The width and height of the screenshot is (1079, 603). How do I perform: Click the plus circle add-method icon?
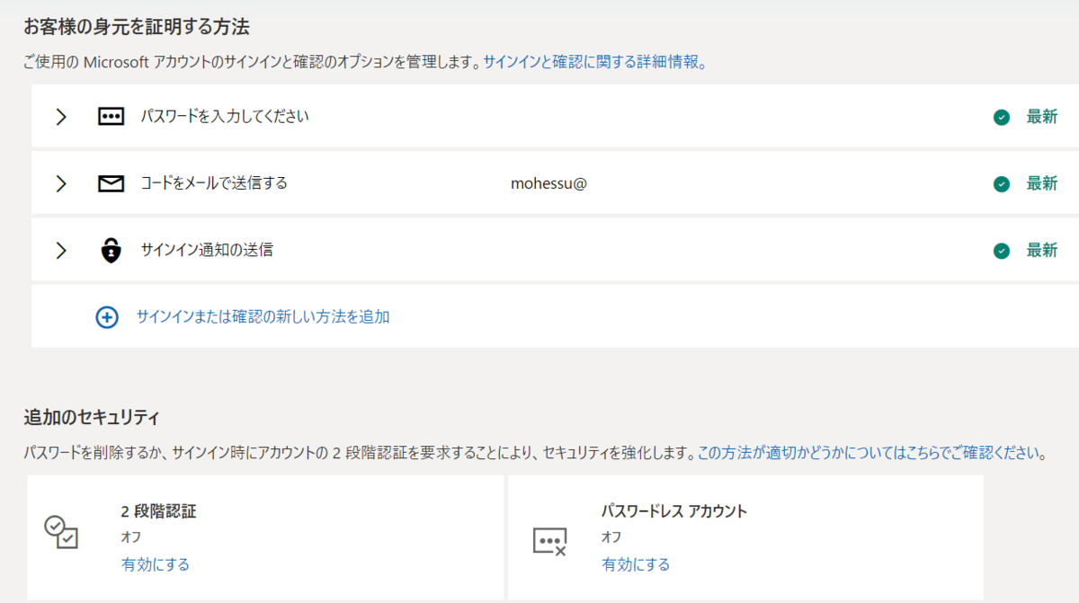coord(107,317)
